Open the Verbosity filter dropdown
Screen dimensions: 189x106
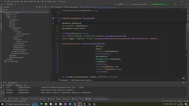(x=9, y=85)
